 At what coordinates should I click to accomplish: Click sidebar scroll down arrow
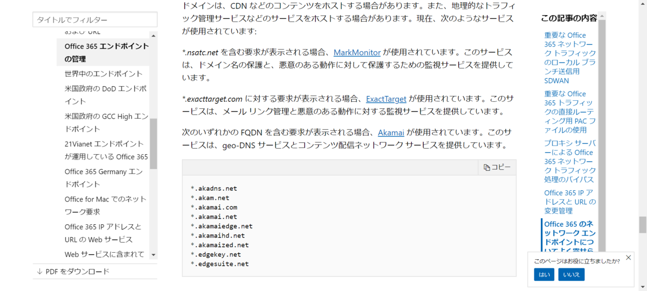[x=154, y=255]
